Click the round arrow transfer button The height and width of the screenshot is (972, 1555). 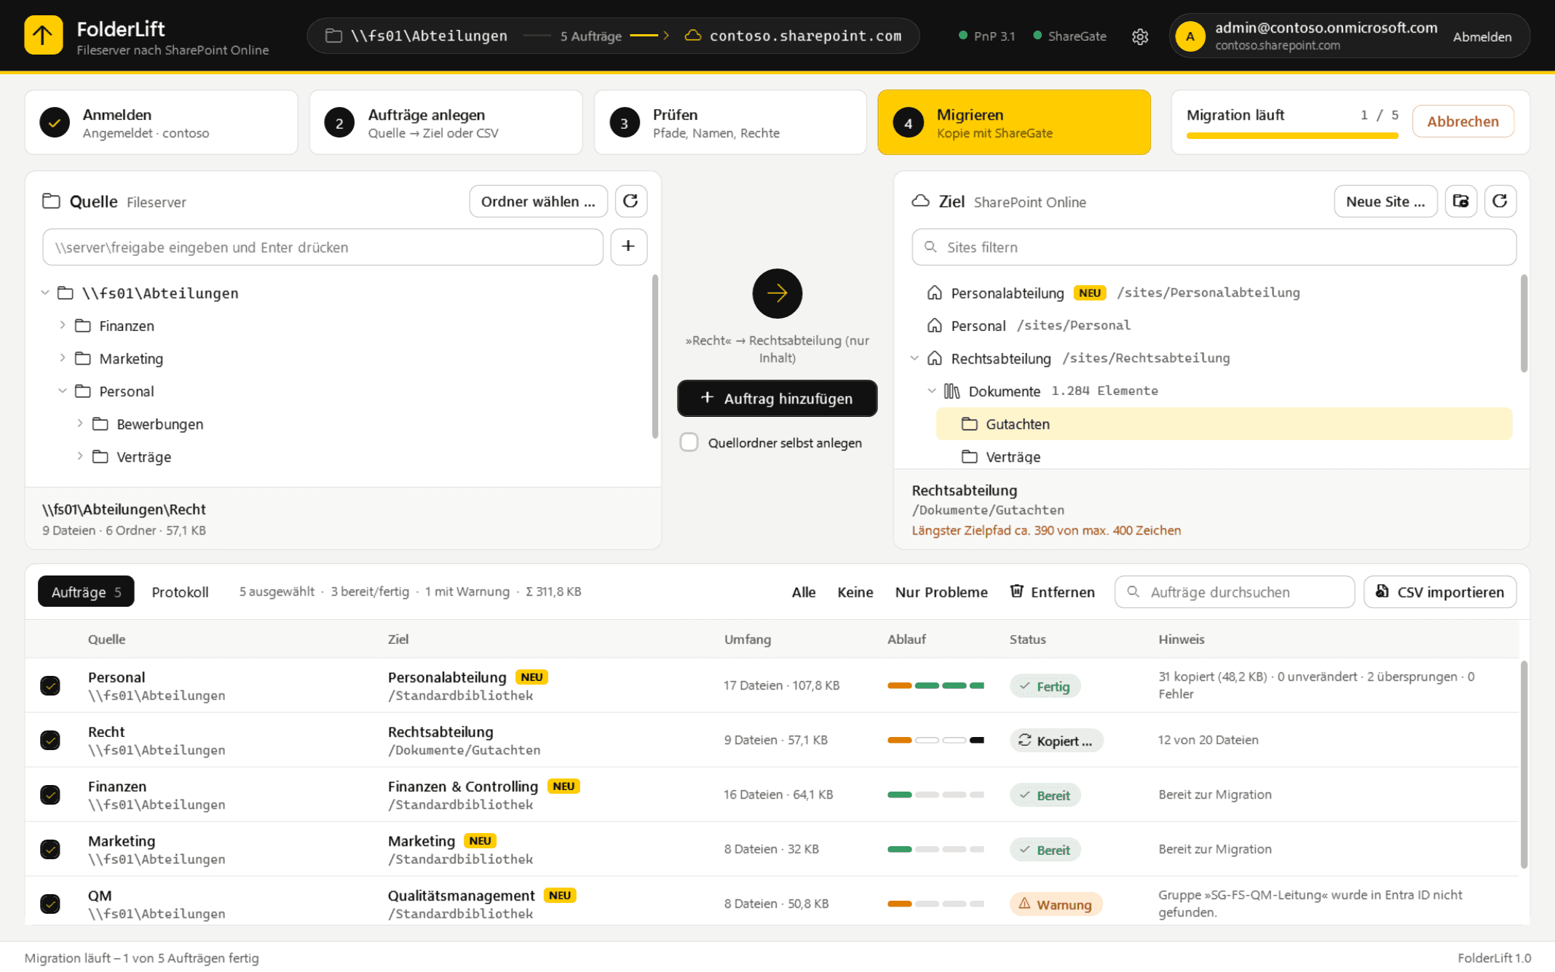[x=777, y=293]
